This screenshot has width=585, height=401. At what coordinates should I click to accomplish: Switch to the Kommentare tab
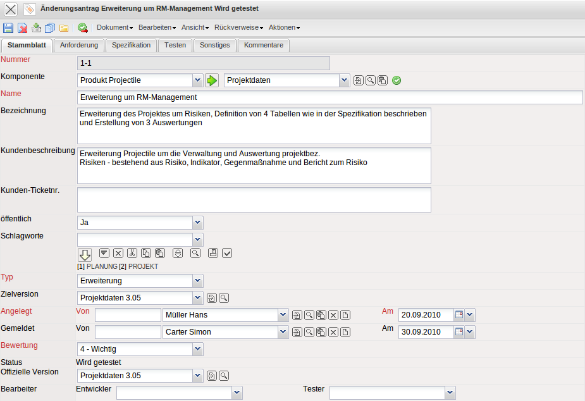pos(264,46)
